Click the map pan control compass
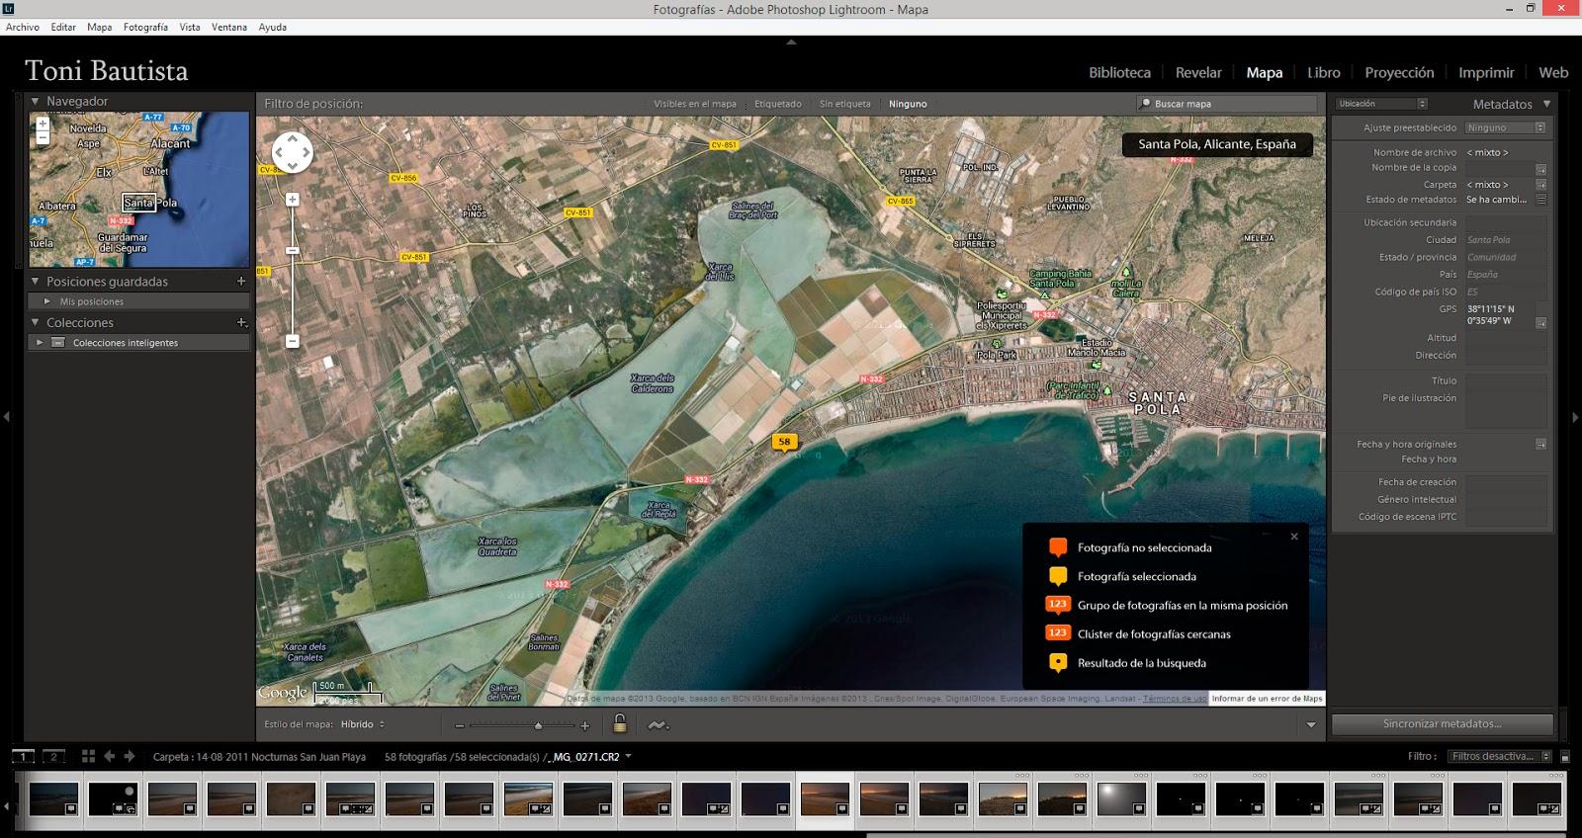The height and width of the screenshot is (838, 1582). [293, 152]
